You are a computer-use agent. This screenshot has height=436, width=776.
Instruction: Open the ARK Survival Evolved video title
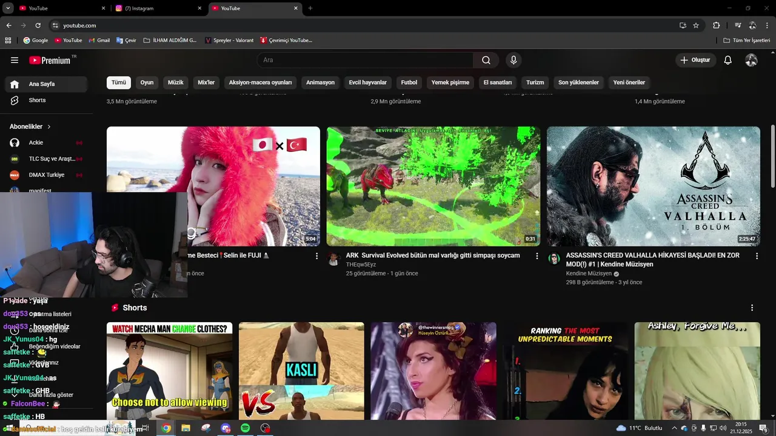[433, 256]
